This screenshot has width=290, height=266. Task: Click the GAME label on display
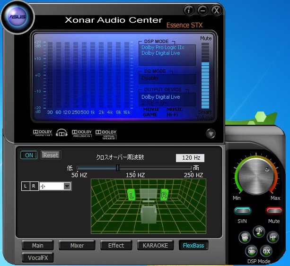150,115
